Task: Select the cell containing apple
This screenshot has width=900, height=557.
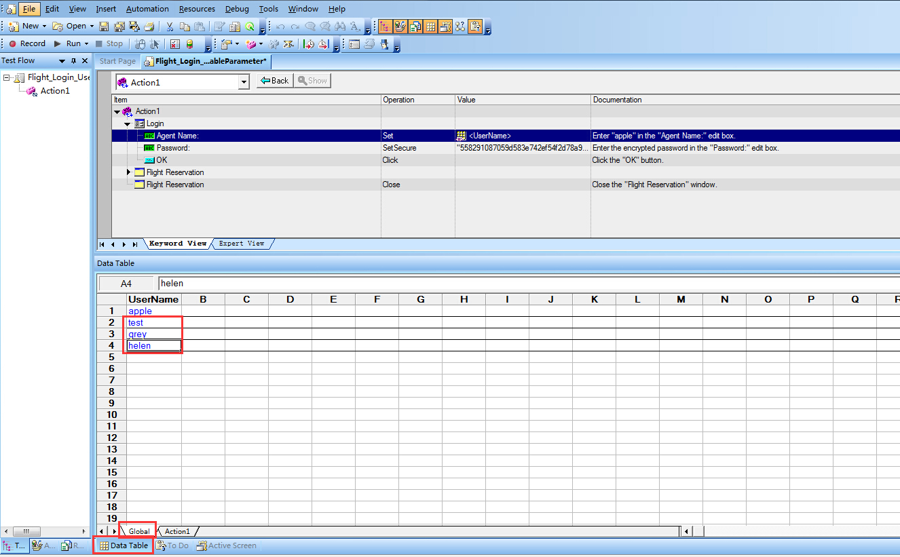Action: [154, 311]
